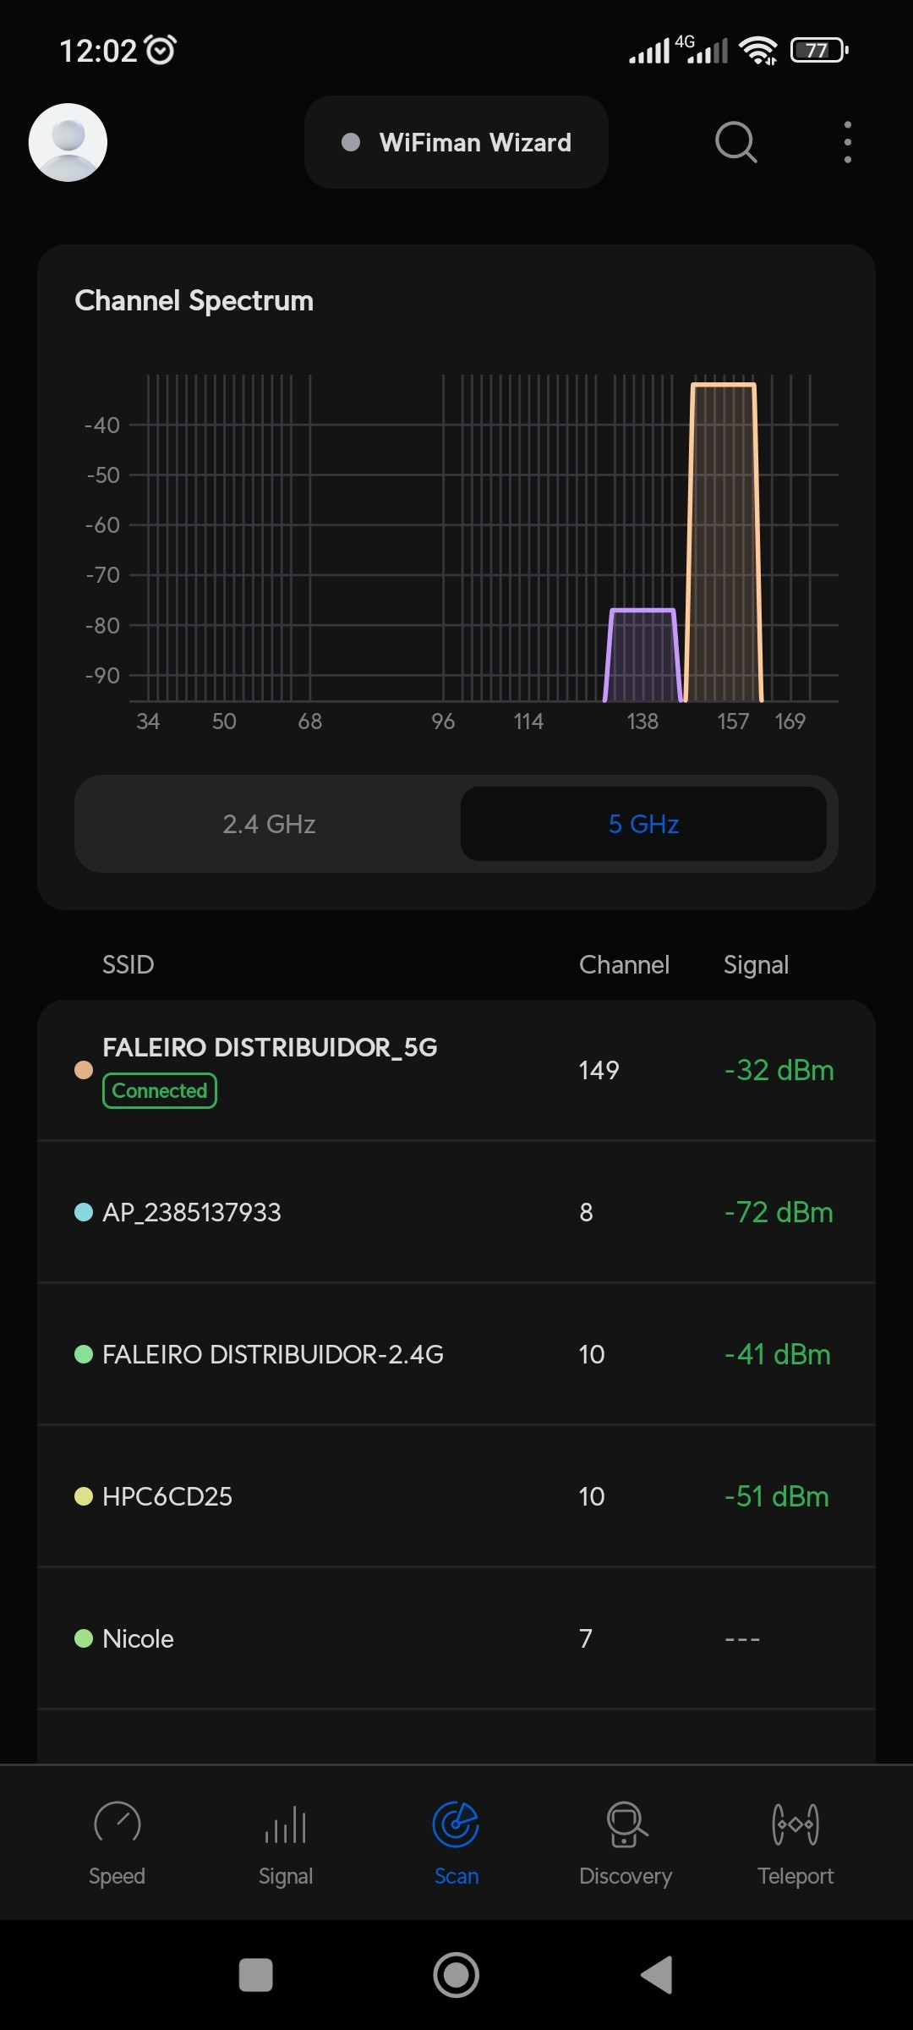The height and width of the screenshot is (2030, 913).
Task: Tap the orange channel 149 spectrum block
Action: pos(723,541)
